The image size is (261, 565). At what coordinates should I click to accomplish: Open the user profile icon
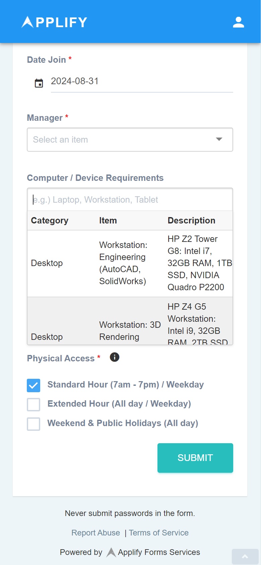[238, 22]
